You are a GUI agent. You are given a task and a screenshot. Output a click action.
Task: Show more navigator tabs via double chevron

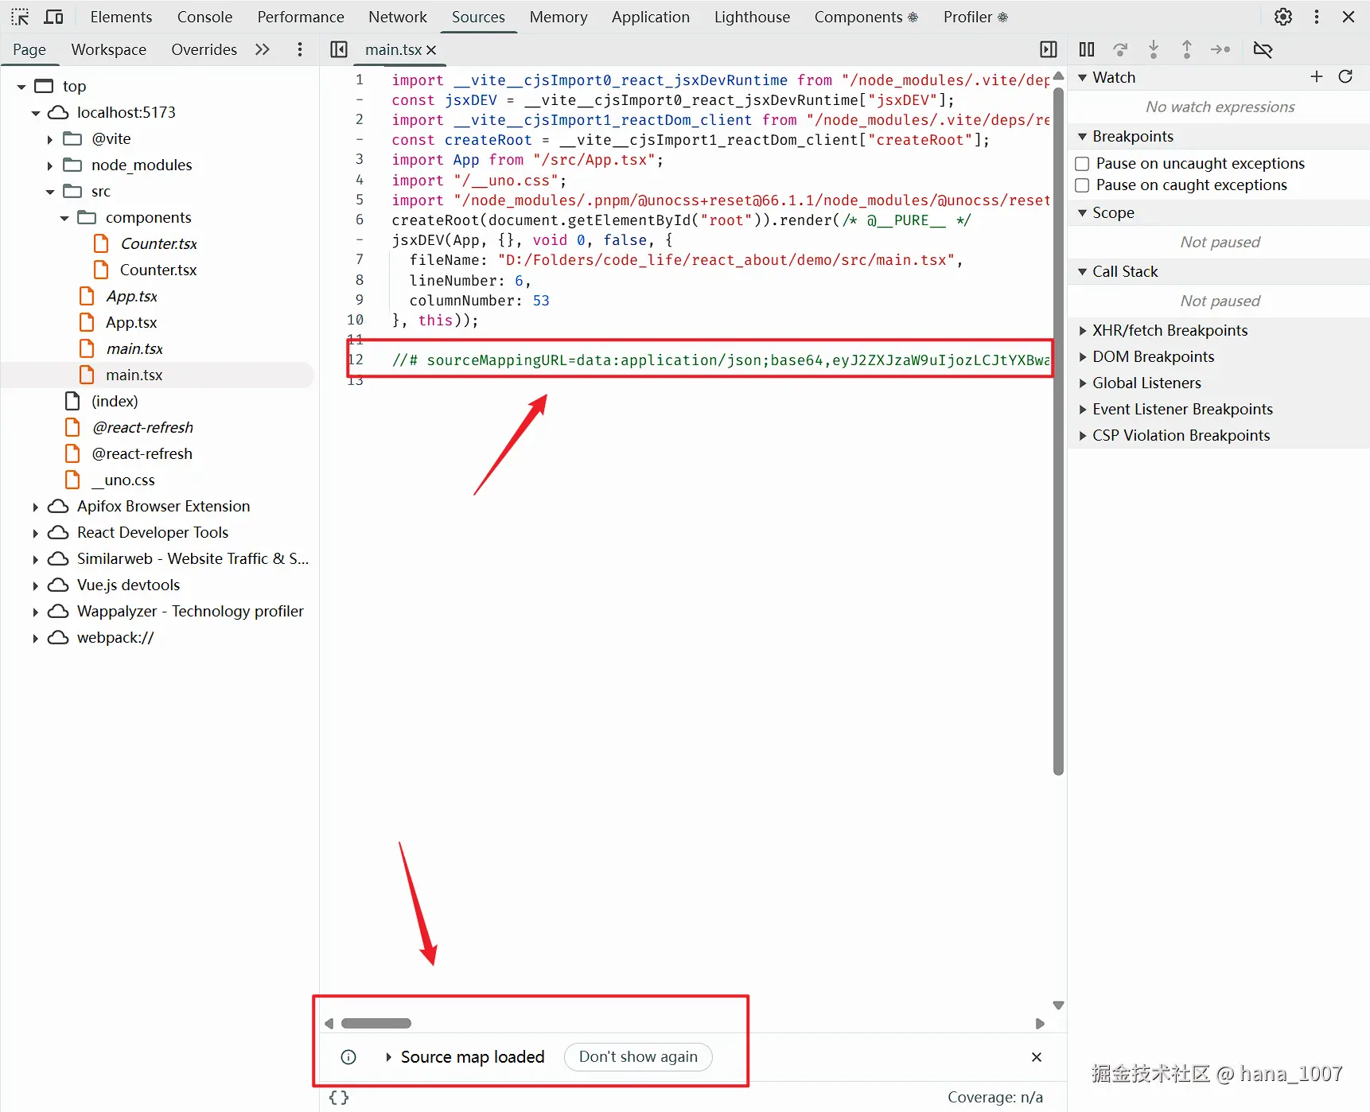(x=263, y=49)
